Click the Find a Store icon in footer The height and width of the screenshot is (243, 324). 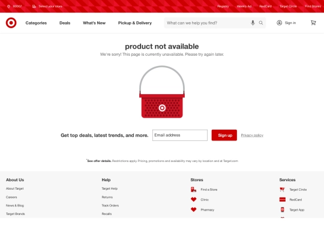[x=194, y=190]
